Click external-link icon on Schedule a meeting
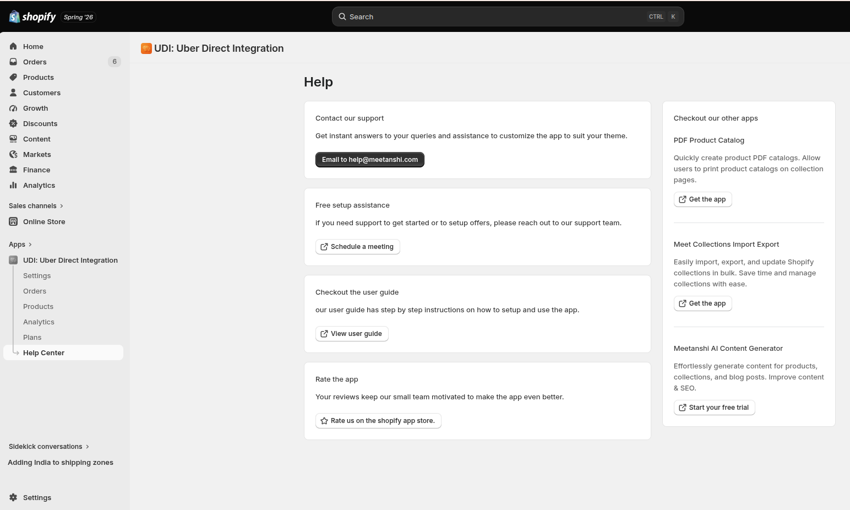This screenshot has width=850, height=510. [324, 247]
